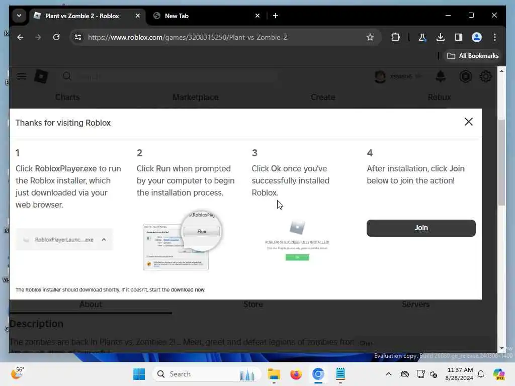The image size is (515, 386).
Task: Open File Explorer from the taskbar
Action: coord(274,374)
